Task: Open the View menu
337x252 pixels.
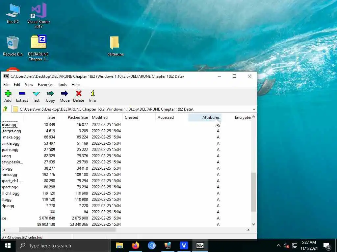Action: tap(29, 85)
